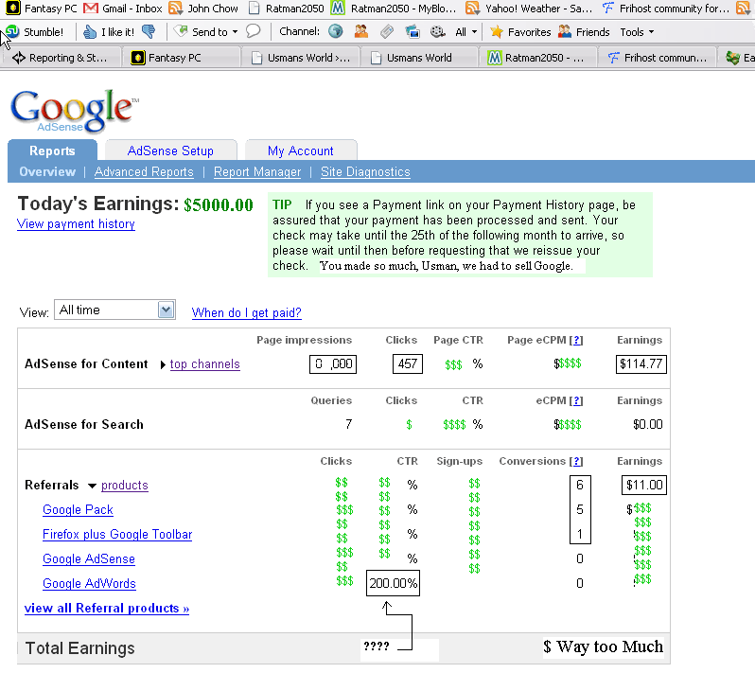755x673 pixels.
Task: Open Site Diagnostics link
Action: 365,172
